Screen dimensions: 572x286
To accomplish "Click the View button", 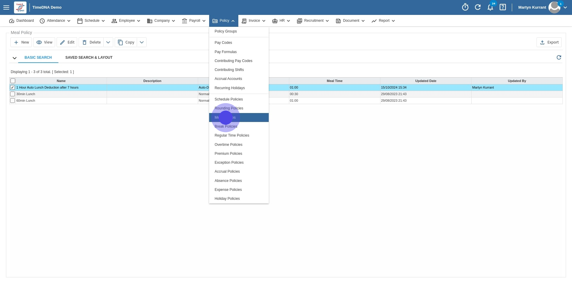I will point(44,42).
